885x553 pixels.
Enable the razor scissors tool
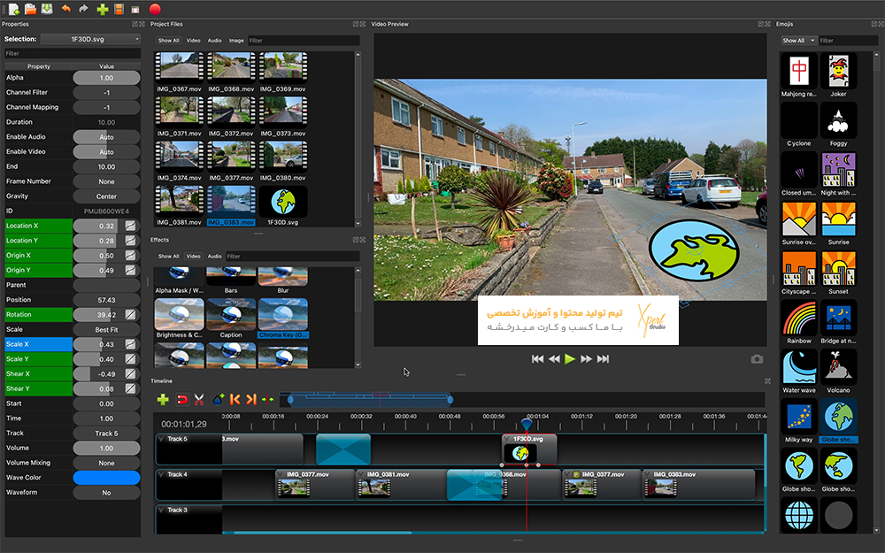(198, 400)
